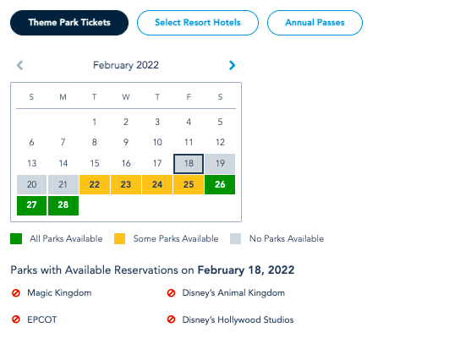The width and height of the screenshot is (460, 338).
Task: Go to next month with right chevron
Action: click(232, 65)
